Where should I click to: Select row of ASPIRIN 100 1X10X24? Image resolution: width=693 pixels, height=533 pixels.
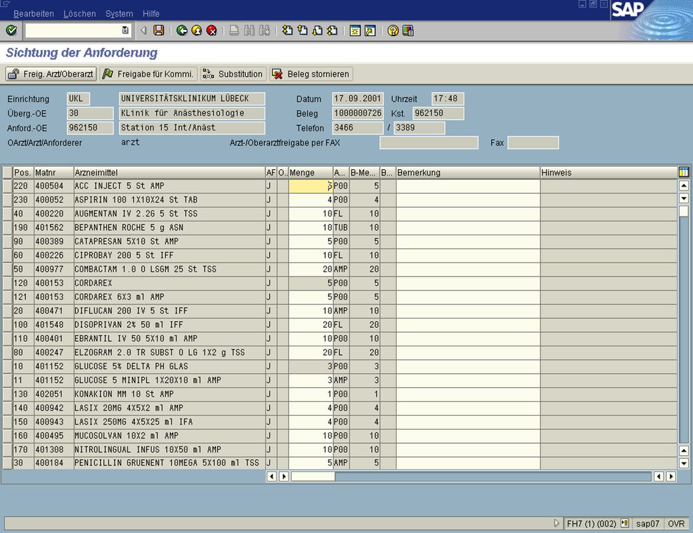pyautogui.click(x=7, y=200)
